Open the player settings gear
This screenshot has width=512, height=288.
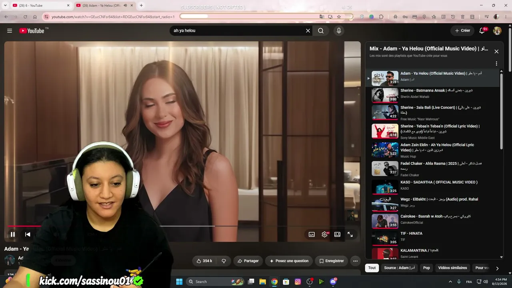324,234
